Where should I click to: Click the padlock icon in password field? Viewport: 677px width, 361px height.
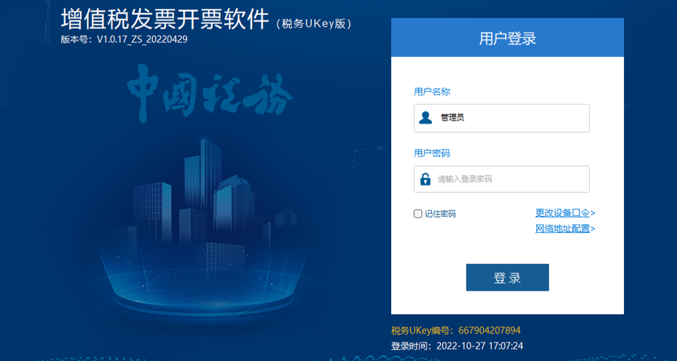coord(425,180)
